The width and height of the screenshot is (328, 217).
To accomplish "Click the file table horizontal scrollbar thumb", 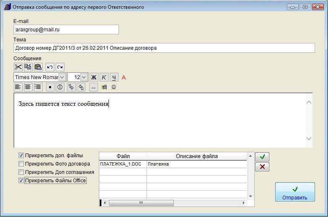I will 141,203.
